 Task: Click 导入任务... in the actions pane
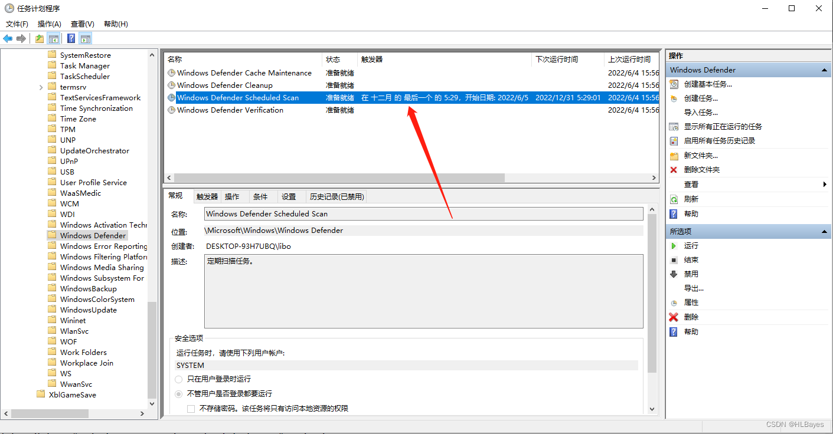(x=701, y=113)
